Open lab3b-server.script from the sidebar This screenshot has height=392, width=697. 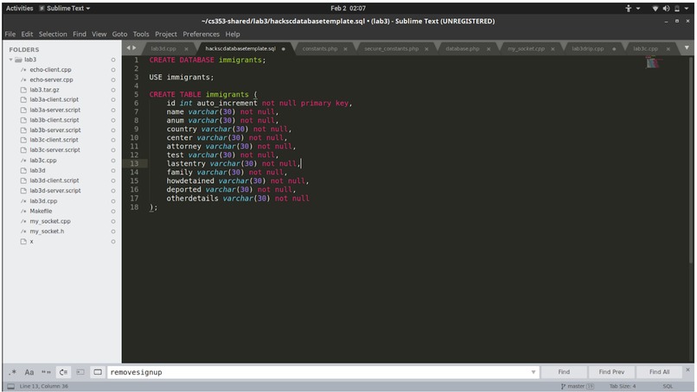(55, 130)
